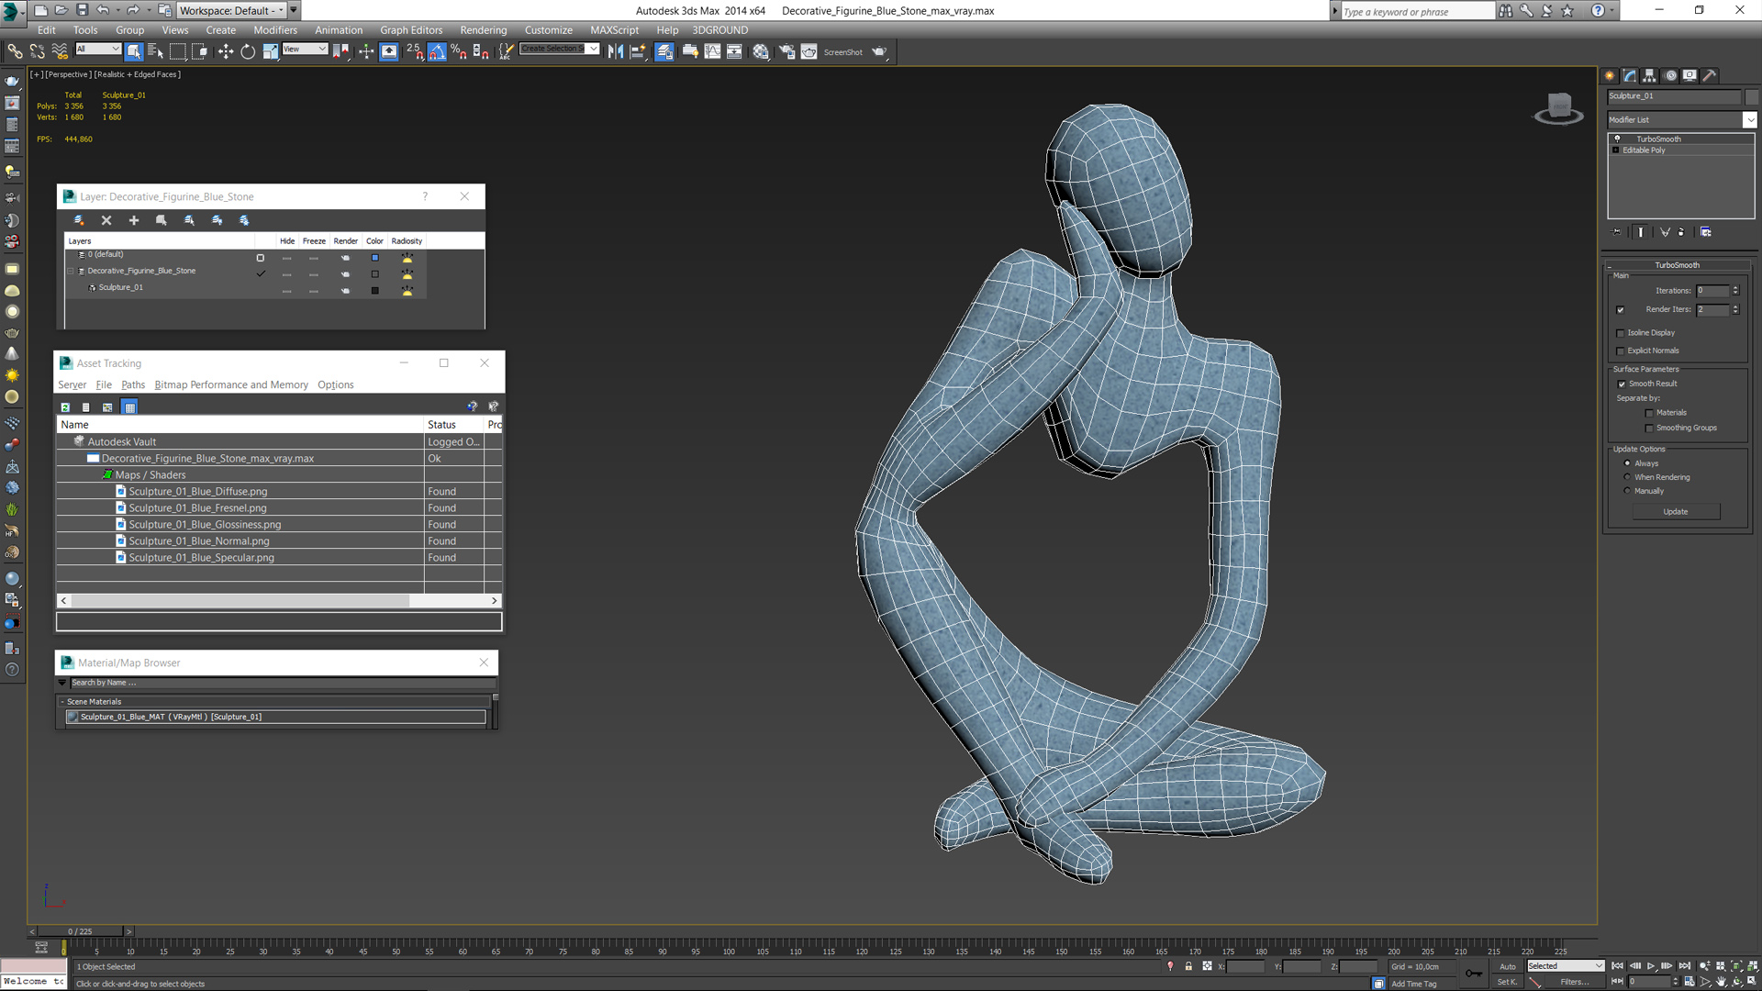Select the Rotate tool in main toolbar
1762x991 pixels.
tap(248, 52)
